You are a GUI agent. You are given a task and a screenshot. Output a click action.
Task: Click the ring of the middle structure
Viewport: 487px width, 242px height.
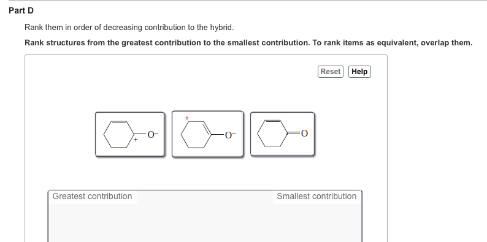point(196,135)
